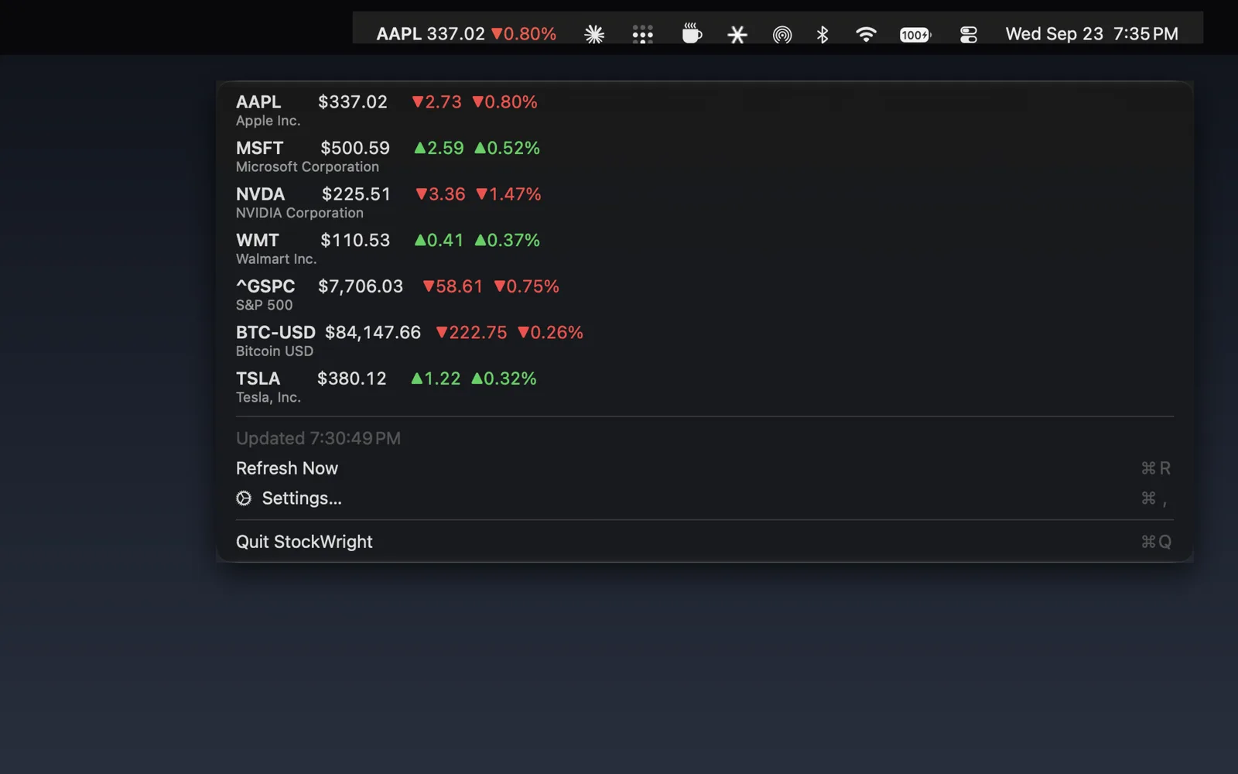Select the TSLA Tesla, Inc. row

[x=704, y=387]
